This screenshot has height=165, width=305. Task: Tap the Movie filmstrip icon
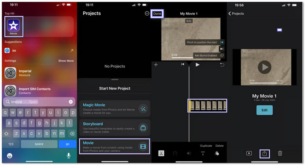coord(143,147)
